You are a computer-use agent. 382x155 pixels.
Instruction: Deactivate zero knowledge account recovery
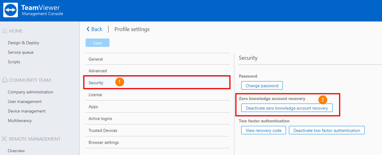(287, 108)
